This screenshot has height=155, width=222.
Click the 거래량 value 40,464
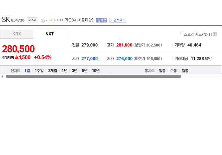click(x=194, y=45)
